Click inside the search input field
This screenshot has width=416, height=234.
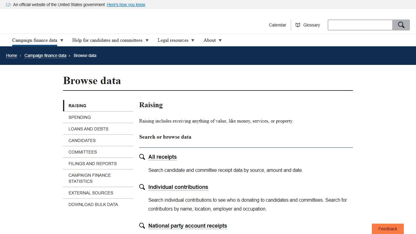point(360,25)
